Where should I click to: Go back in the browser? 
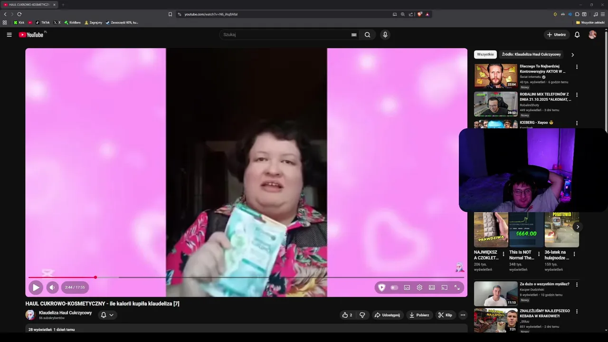click(x=5, y=14)
